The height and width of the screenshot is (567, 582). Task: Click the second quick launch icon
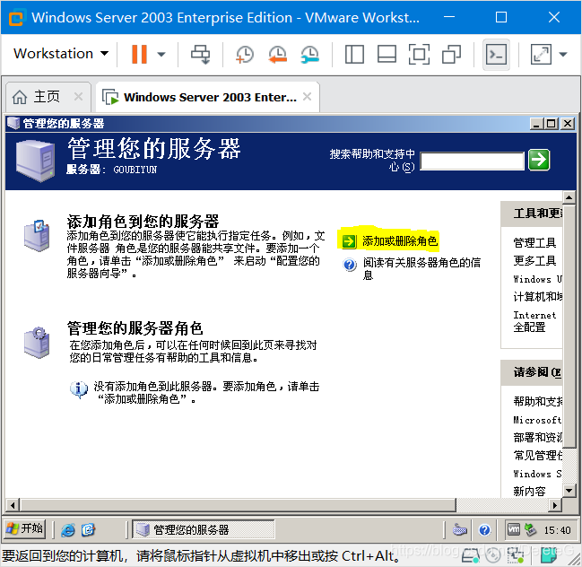click(x=89, y=529)
